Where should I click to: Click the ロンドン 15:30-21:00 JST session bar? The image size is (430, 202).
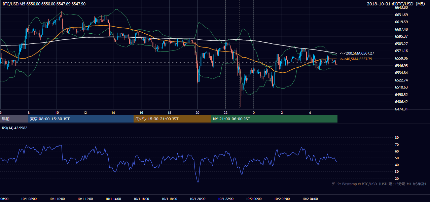(172, 119)
